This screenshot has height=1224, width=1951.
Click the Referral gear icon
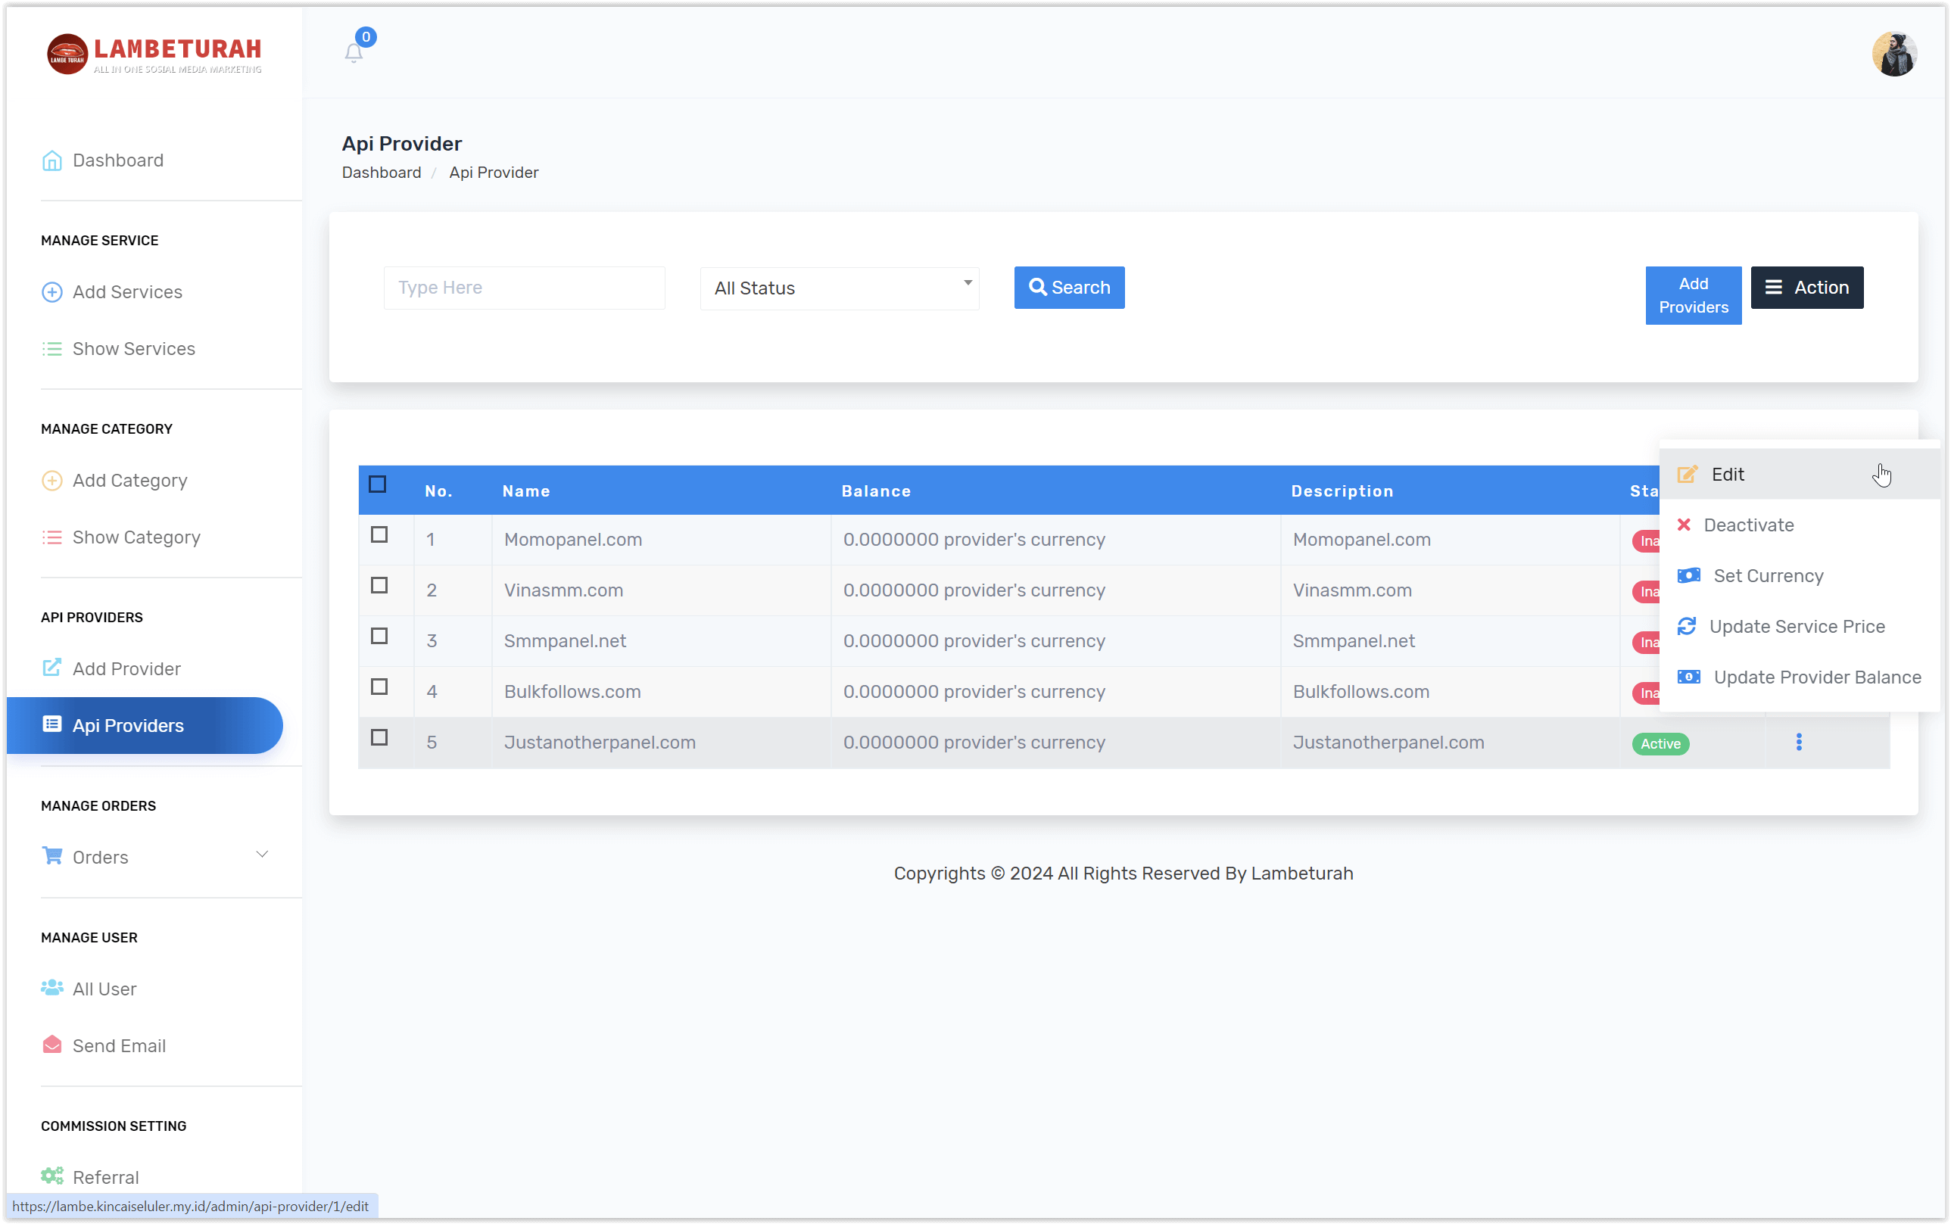coord(51,1176)
